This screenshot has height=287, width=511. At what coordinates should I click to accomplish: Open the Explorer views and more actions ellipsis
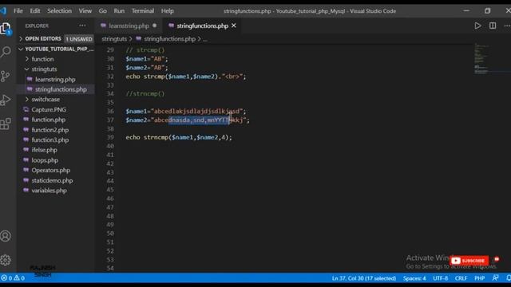tap(82, 26)
